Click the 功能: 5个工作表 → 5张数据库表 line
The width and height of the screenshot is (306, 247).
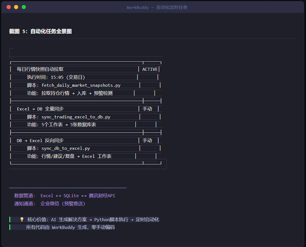point(61,124)
